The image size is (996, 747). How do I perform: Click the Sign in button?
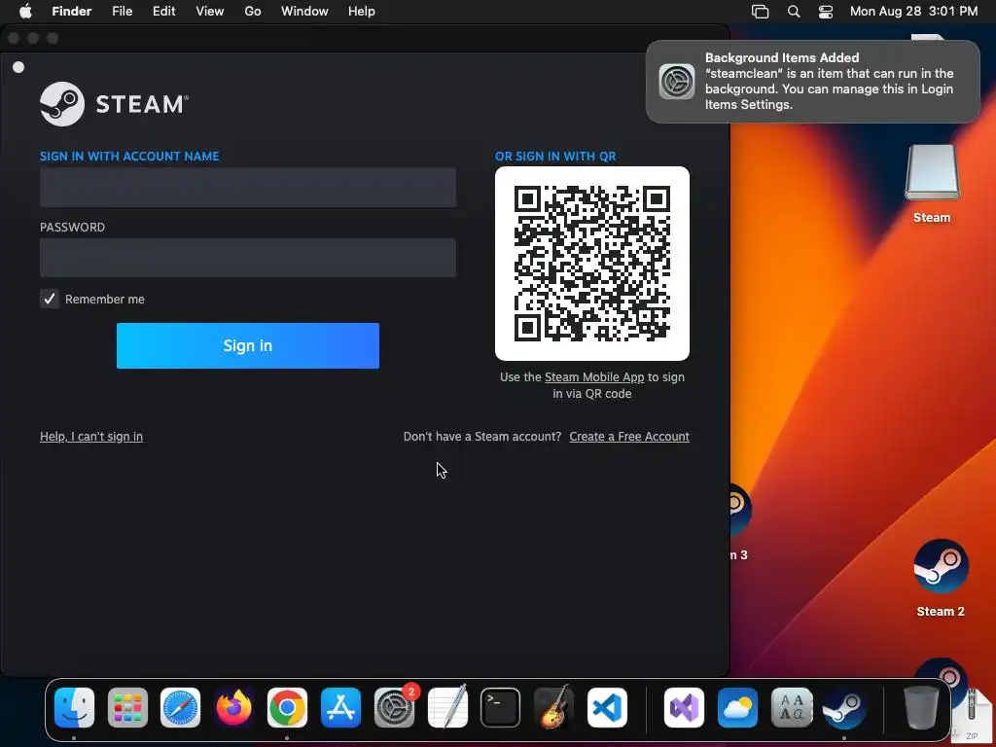coord(248,345)
